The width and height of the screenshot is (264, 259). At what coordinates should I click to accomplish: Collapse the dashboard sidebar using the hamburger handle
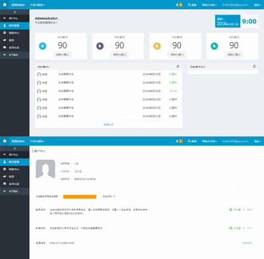15,12
